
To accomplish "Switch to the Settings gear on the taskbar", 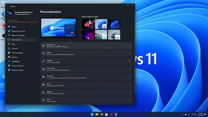I will pyautogui.click(x=116, y=114).
